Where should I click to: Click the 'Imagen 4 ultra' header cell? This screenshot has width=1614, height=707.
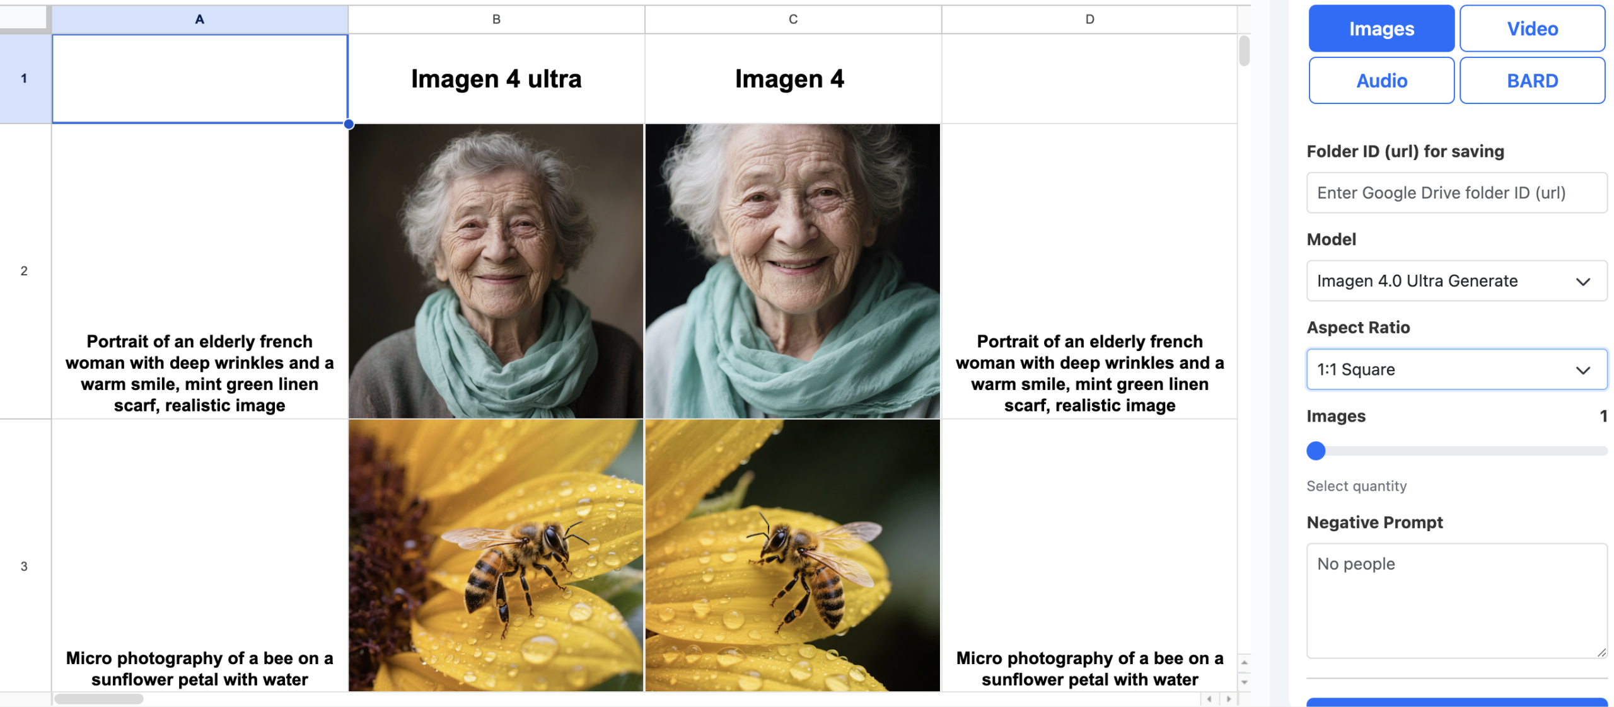point(496,79)
